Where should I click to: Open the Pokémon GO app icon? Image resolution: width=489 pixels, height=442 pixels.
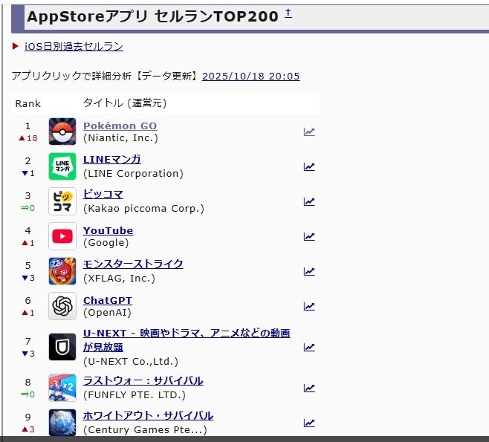tap(62, 131)
